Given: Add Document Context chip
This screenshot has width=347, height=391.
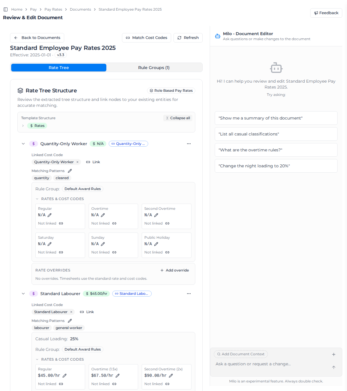Looking at the screenshot, I should coord(241,354).
